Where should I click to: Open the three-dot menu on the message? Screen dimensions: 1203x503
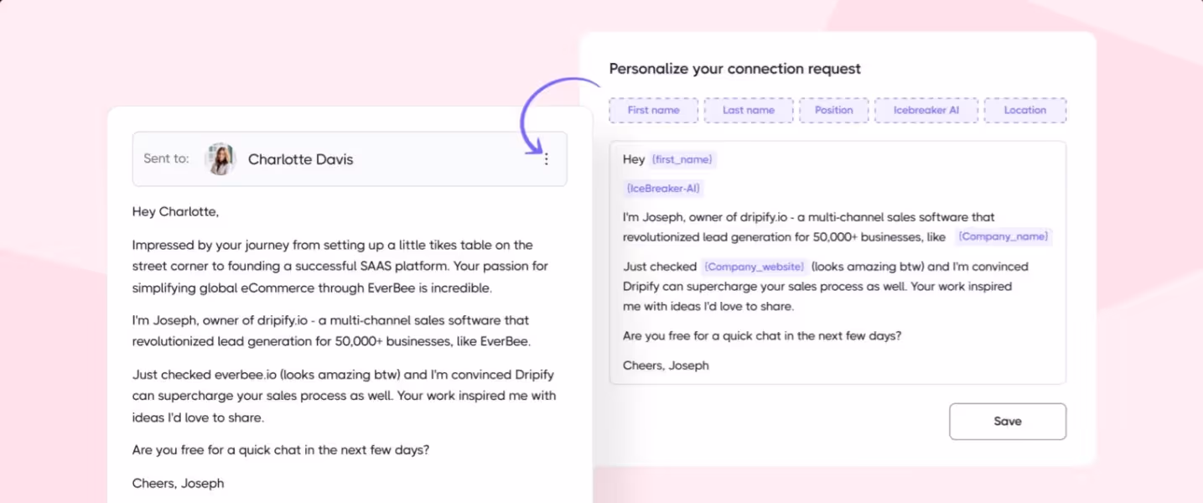point(547,158)
